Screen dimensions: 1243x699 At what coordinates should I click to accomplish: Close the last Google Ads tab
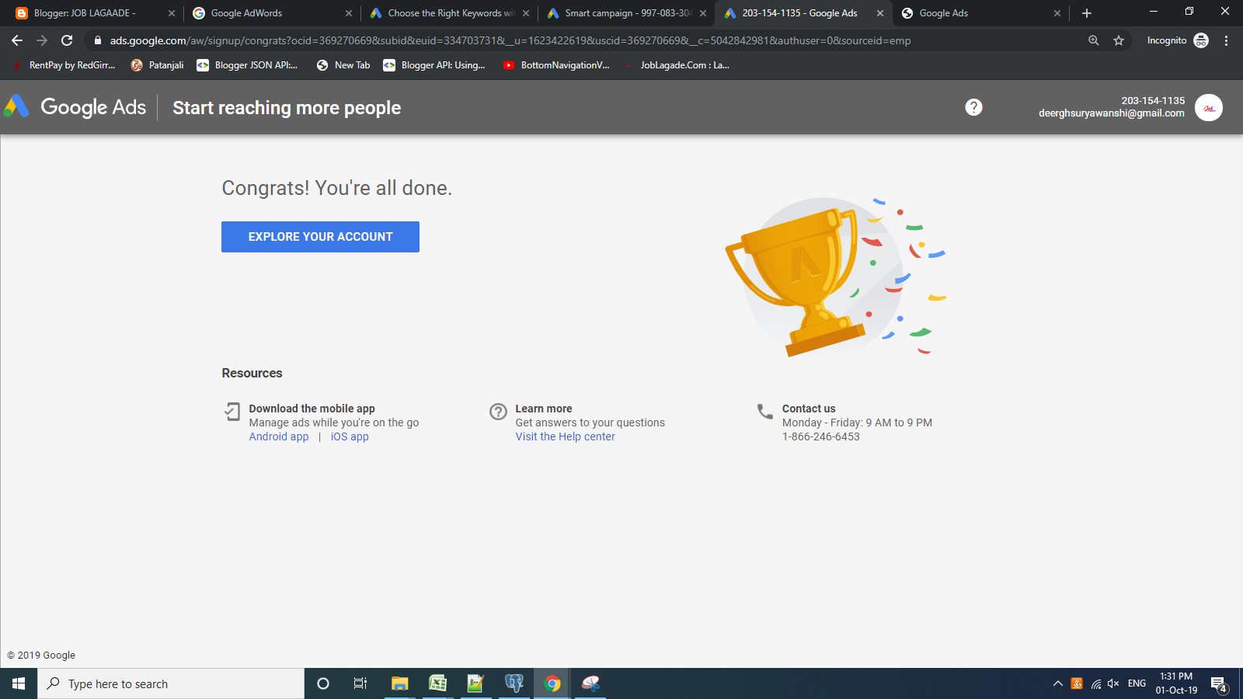(x=1057, y=13)
